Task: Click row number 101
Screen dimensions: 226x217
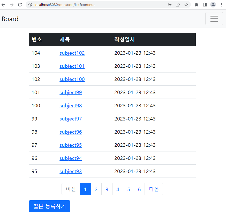Action: click(x=36, y=92)
